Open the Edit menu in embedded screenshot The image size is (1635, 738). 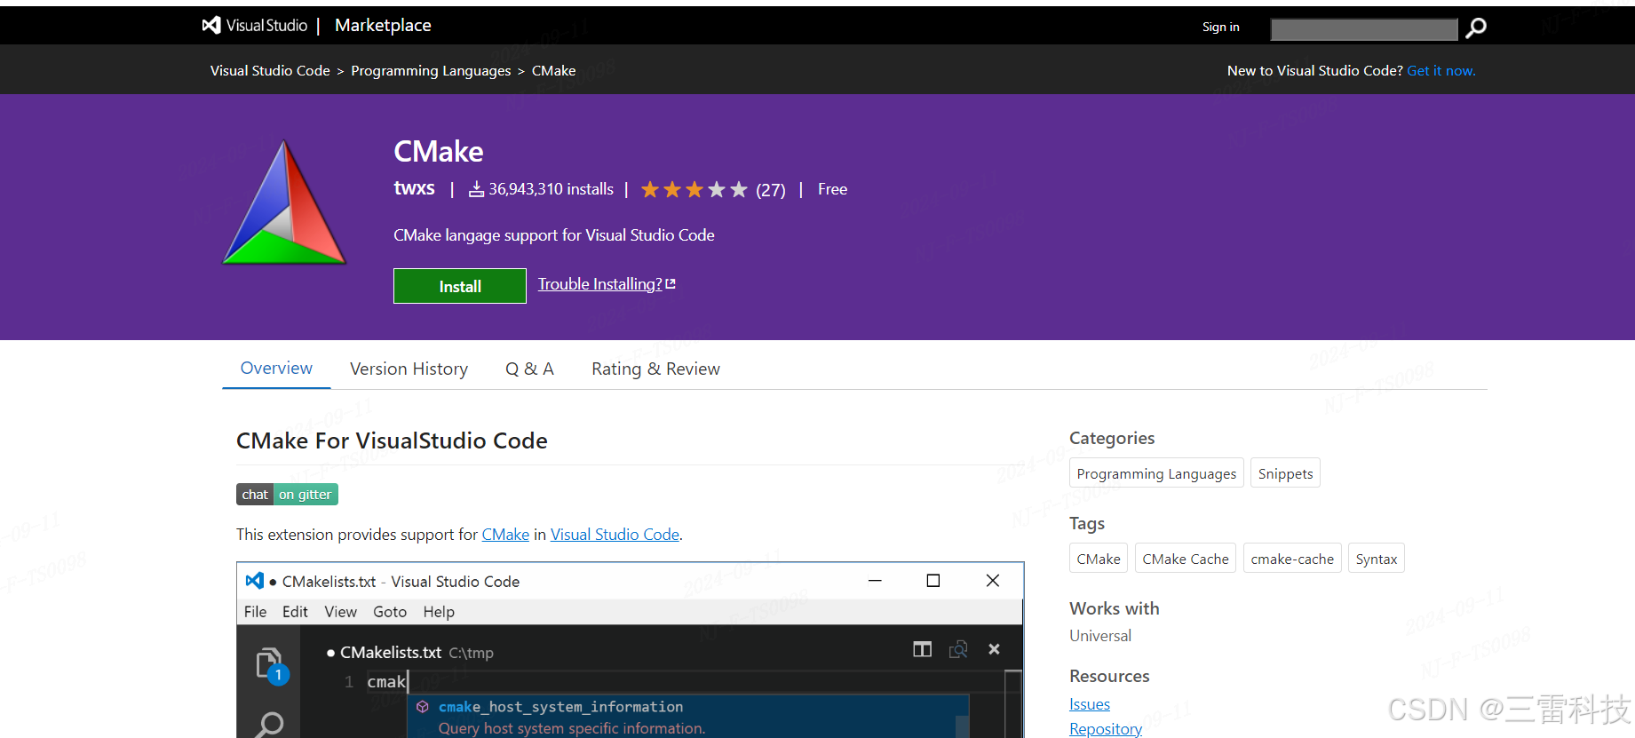295,612
